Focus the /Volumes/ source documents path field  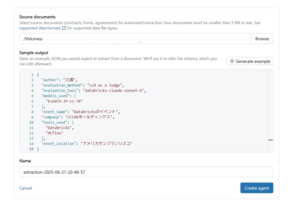coord(135,39)
